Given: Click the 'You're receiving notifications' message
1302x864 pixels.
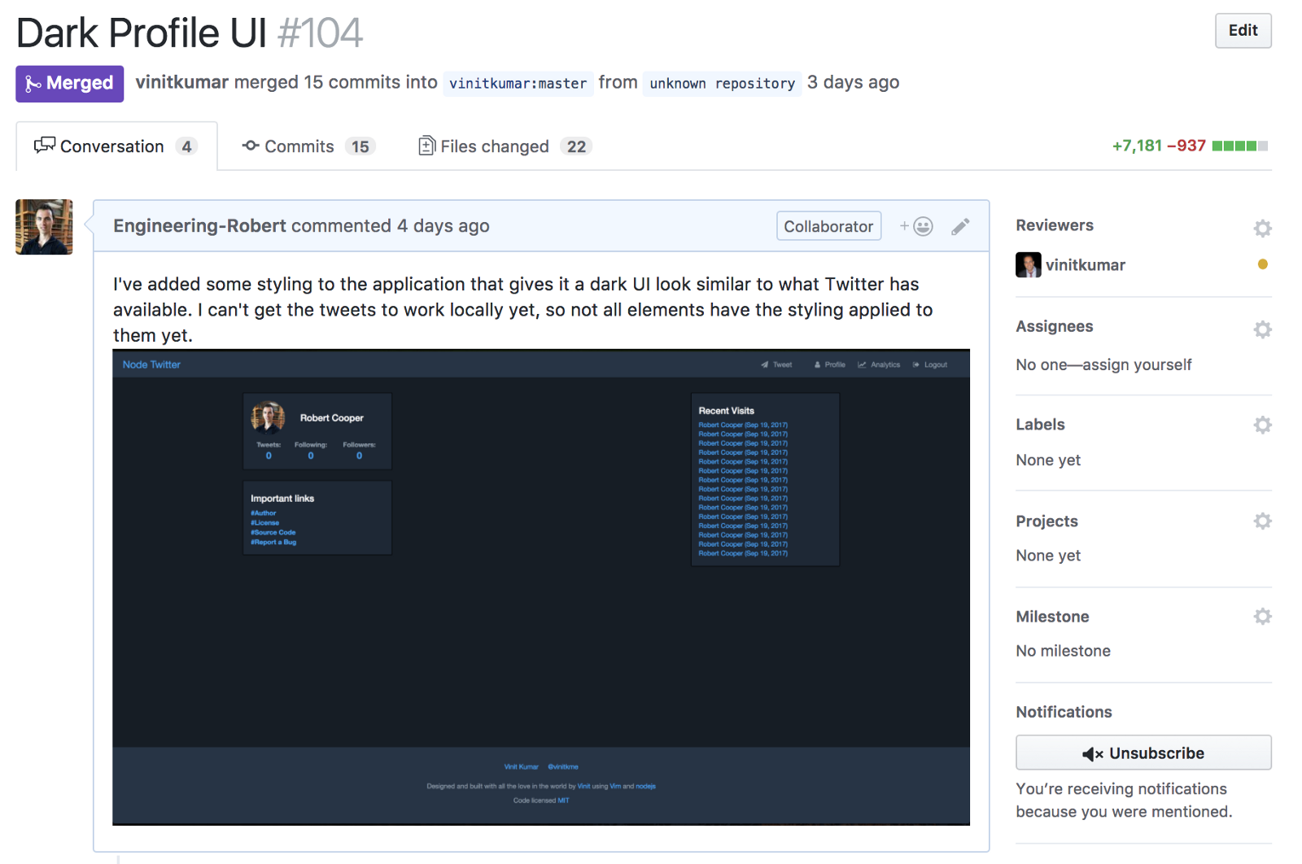Looking at the screenshot, I should coord(1124,800).
